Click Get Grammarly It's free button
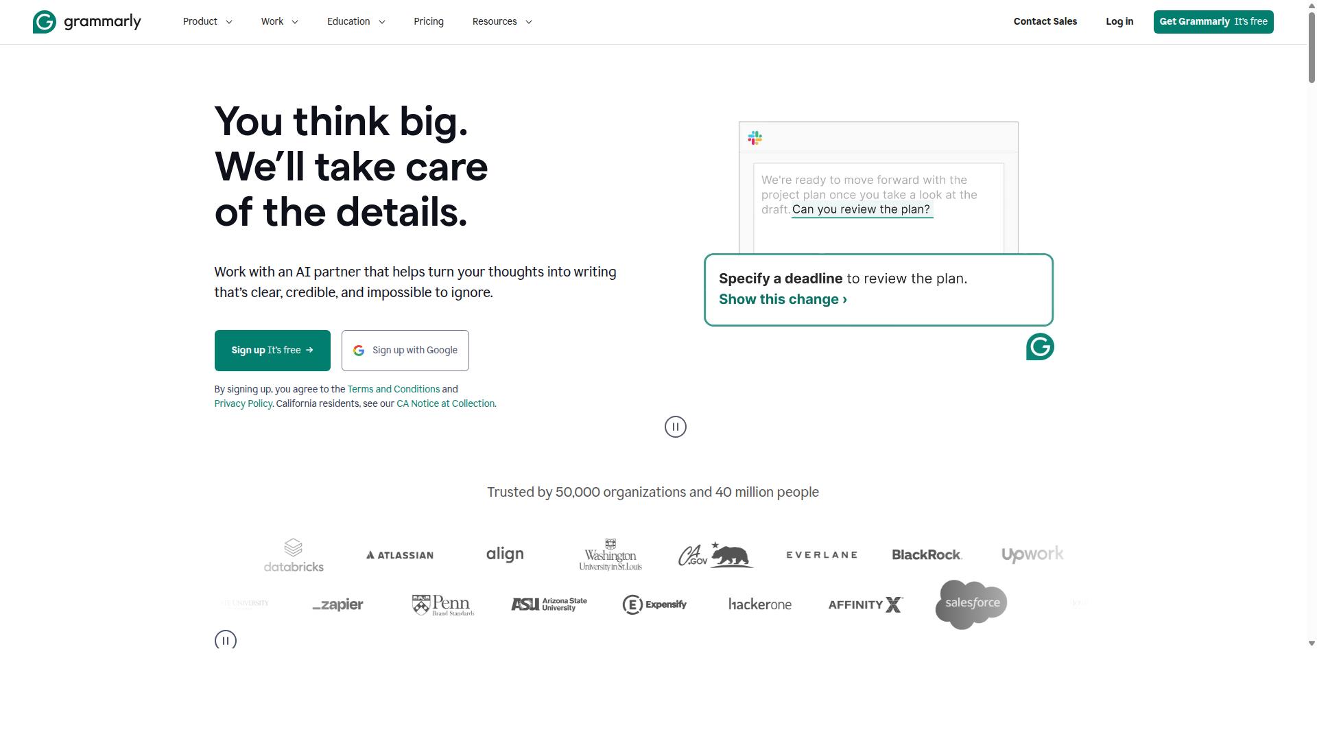Viewport: 1317px width, 741px height. coord(1213,22)
